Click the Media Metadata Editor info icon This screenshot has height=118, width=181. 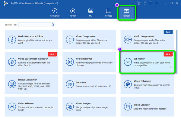(x=12, y=40)
